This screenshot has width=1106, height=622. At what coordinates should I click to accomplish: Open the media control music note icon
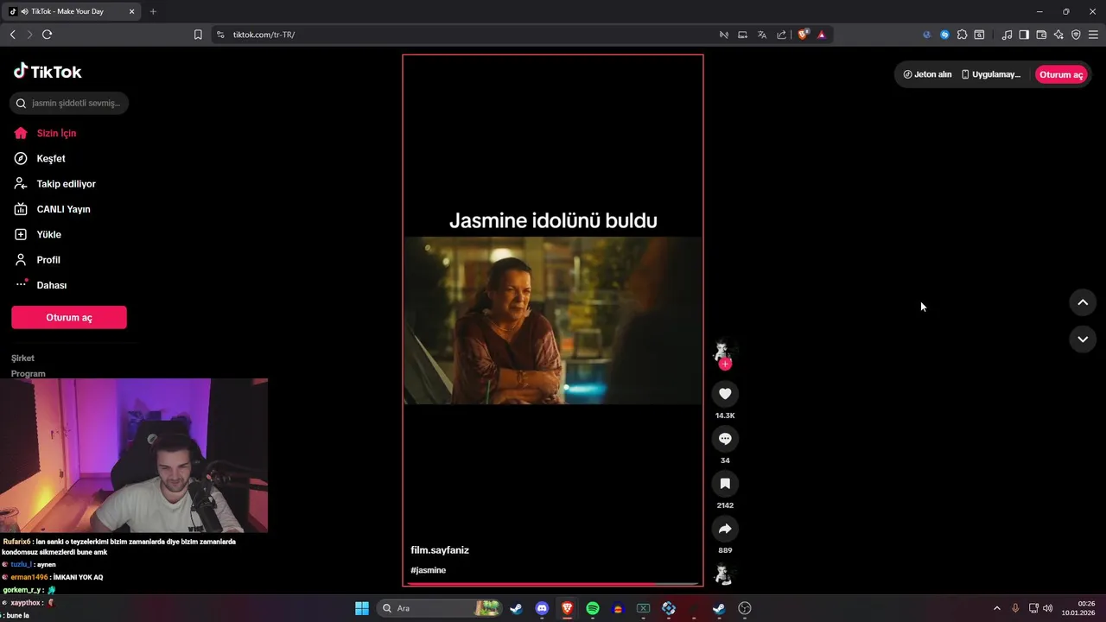[1007, 35]
